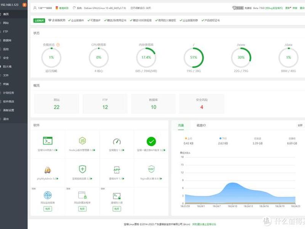Click the blue target website monitoring report icon
Screen dimensions: 305x229
pyautogui.click(x=48, y=195)
